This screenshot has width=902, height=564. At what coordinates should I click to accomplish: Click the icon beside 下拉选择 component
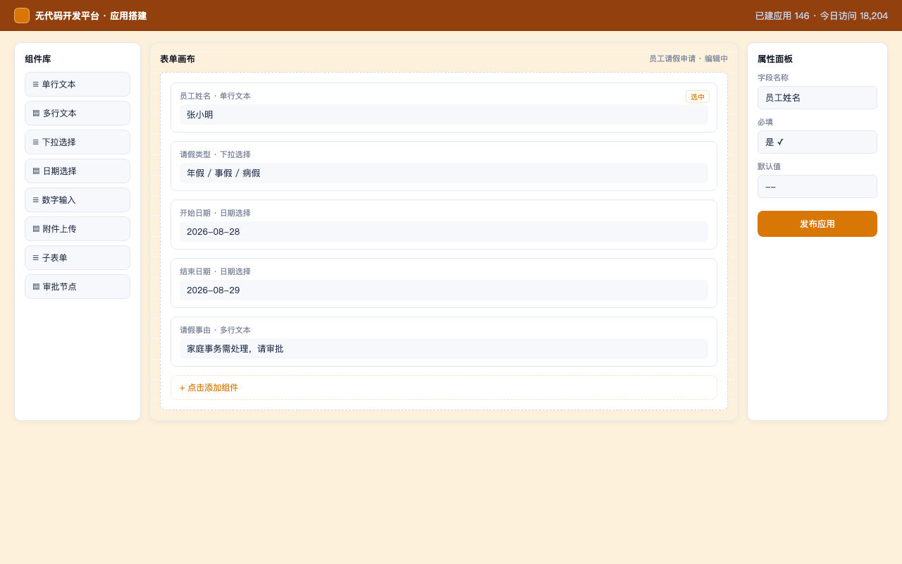point(35,142)
